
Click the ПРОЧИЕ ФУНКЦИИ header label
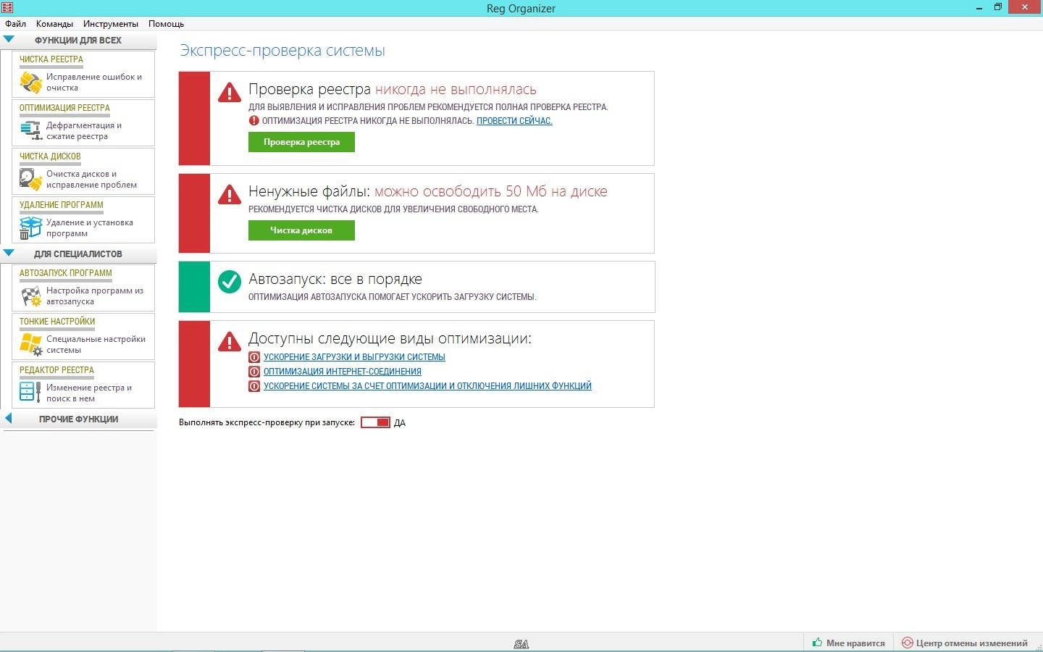coord(78,419)
